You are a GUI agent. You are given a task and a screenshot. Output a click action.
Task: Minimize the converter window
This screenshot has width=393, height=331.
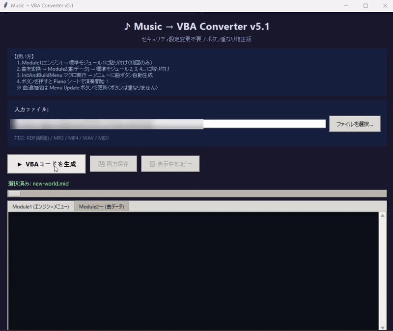[346, 5]
